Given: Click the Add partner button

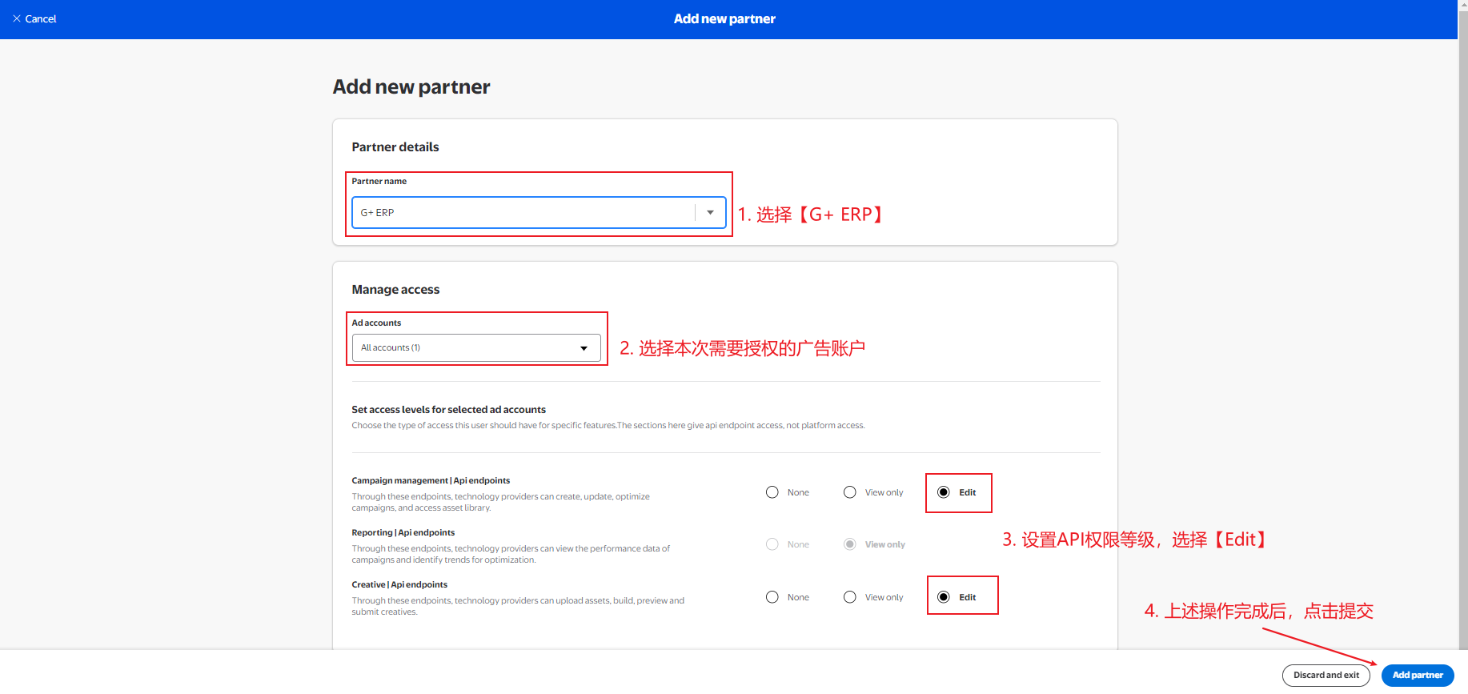Looking at the screenshot, I should [x=1418, y=675].
